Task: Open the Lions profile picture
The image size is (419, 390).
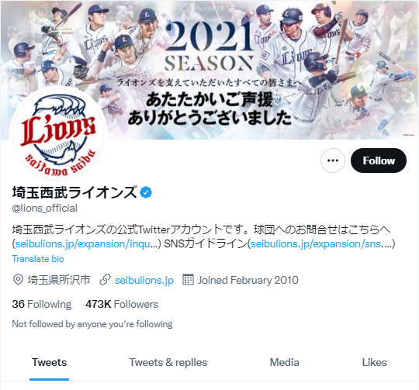Action: pyautogui.click(x=58, y=133)
